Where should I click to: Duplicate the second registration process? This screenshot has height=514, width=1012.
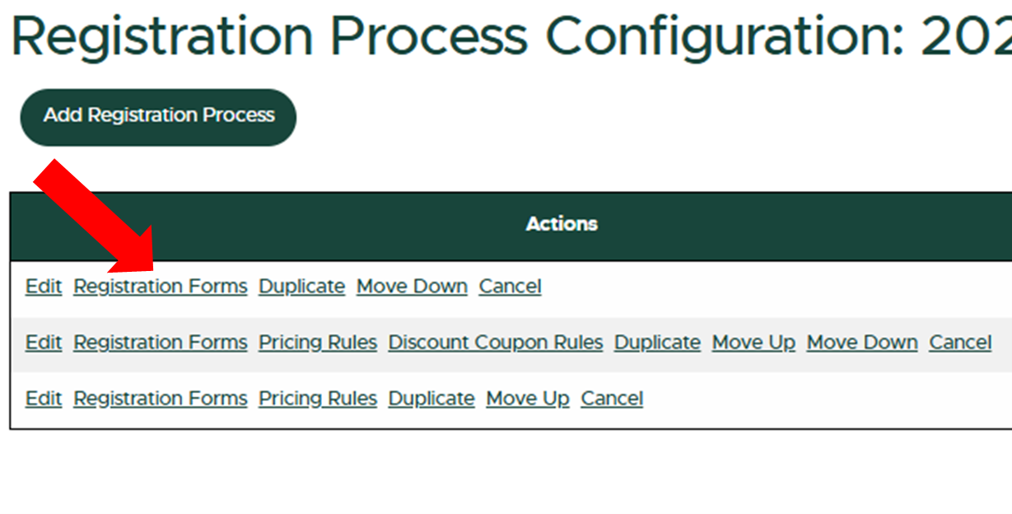click(657, 342)
